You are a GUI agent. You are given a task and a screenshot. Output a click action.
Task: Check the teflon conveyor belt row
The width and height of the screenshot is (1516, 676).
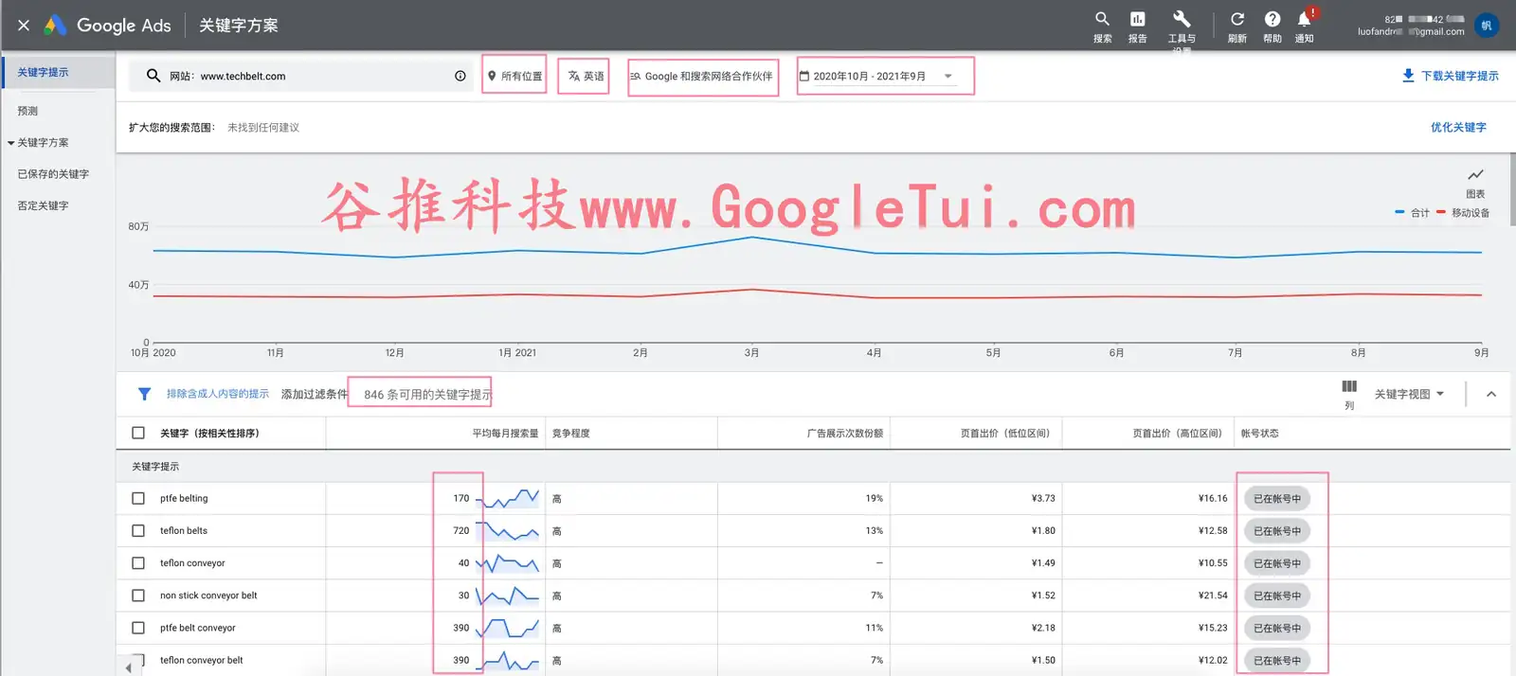tap(138, 660)
